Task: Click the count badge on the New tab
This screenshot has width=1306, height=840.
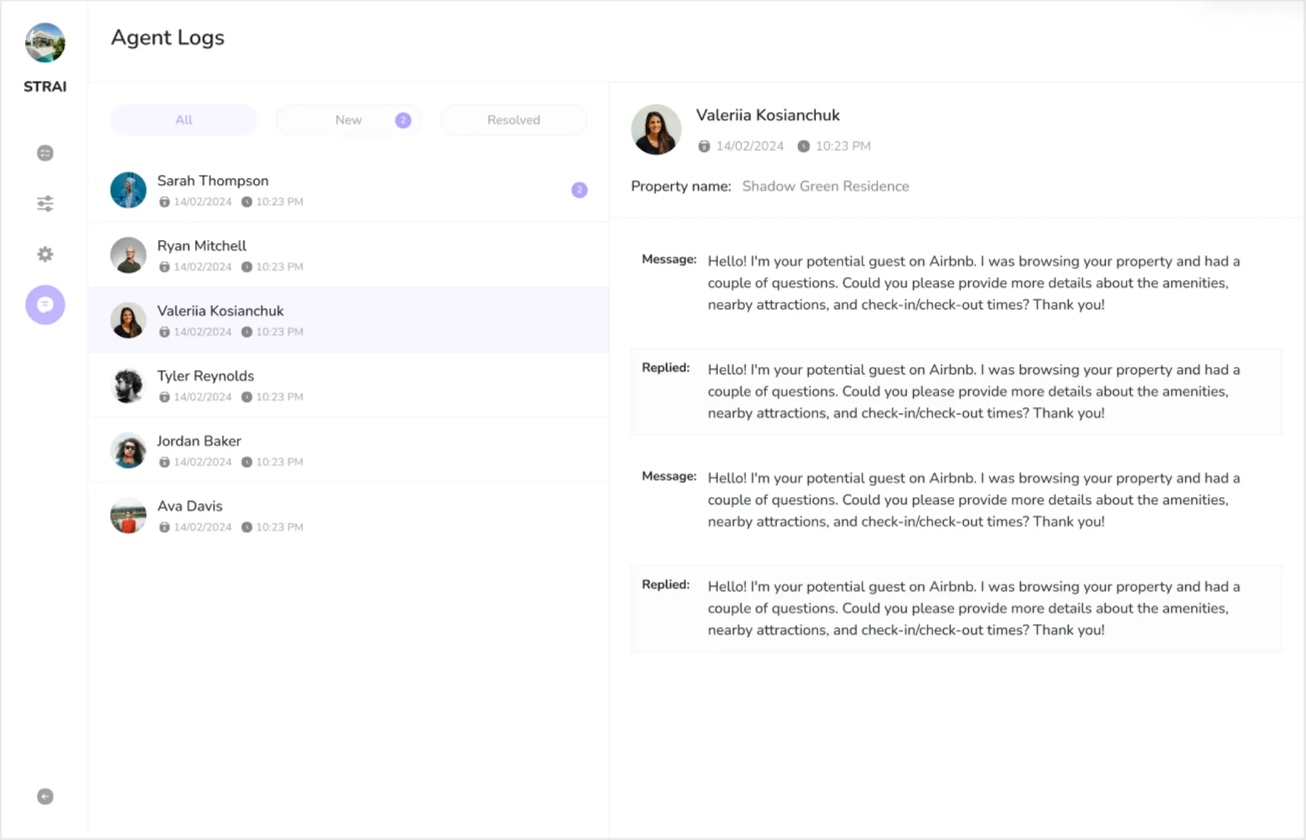Action: pyautogui.click(x=403, y=119)
